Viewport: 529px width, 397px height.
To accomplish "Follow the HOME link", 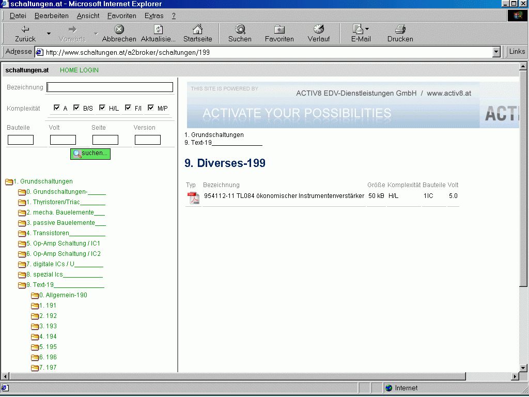I will (69, 70).
